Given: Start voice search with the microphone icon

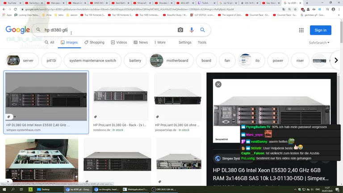Looking at the screenshot, I should pos(192,30).
